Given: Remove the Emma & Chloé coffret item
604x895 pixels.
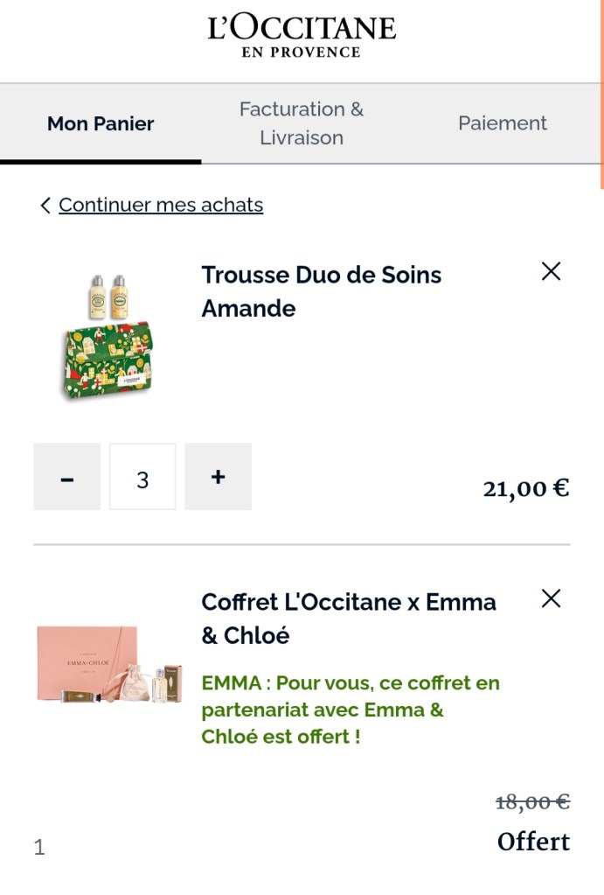Looking at the screenshot, I should (551, 599).
